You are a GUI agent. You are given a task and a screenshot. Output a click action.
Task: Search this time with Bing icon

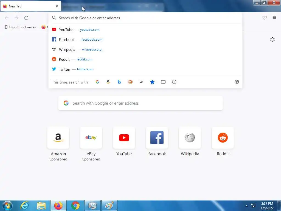119,82
